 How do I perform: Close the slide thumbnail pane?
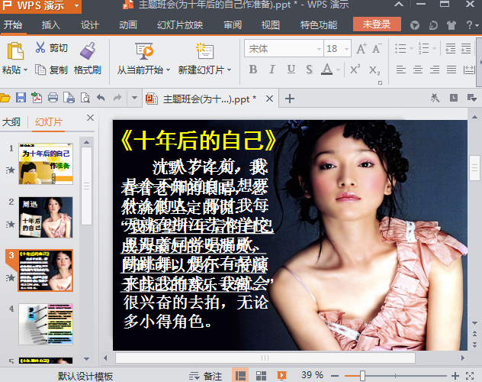[90, 118]
